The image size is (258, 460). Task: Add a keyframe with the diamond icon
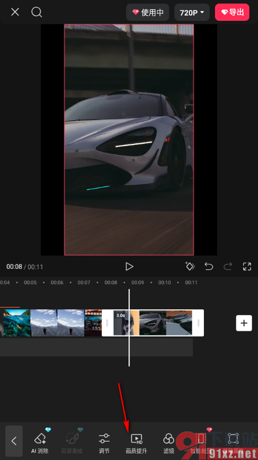tap(190, 266)
